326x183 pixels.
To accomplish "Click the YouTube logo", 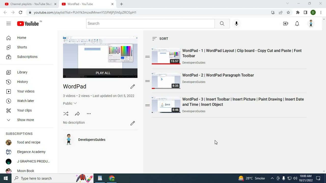I will [28, 24].
